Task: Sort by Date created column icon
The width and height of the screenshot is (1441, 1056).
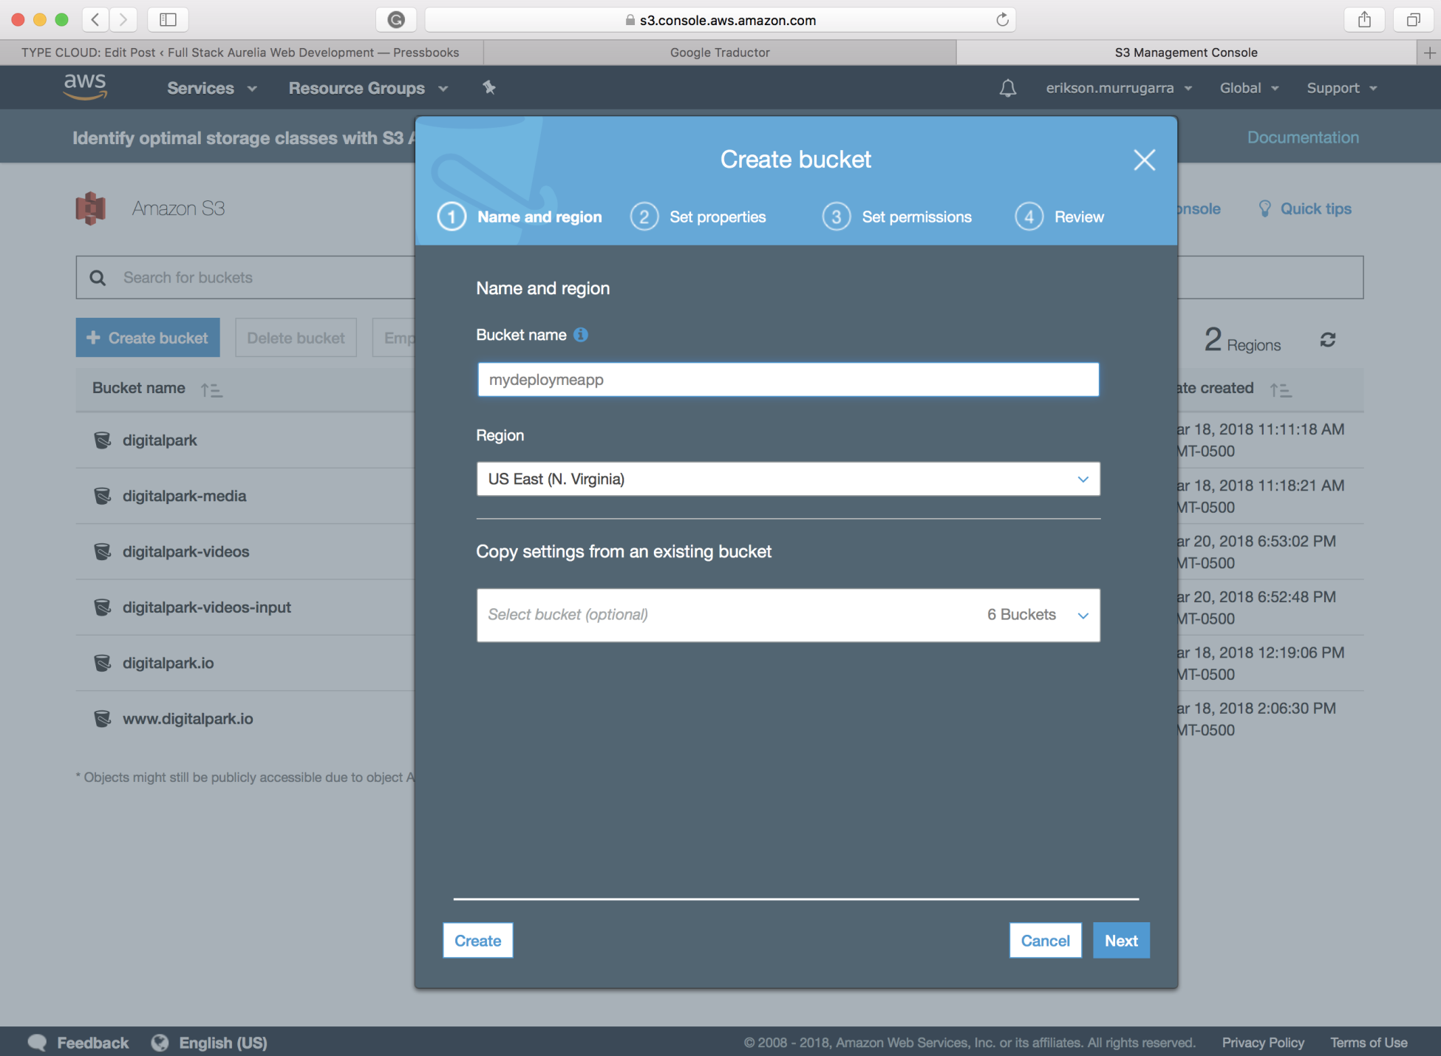Action: tap(1280, 389)
